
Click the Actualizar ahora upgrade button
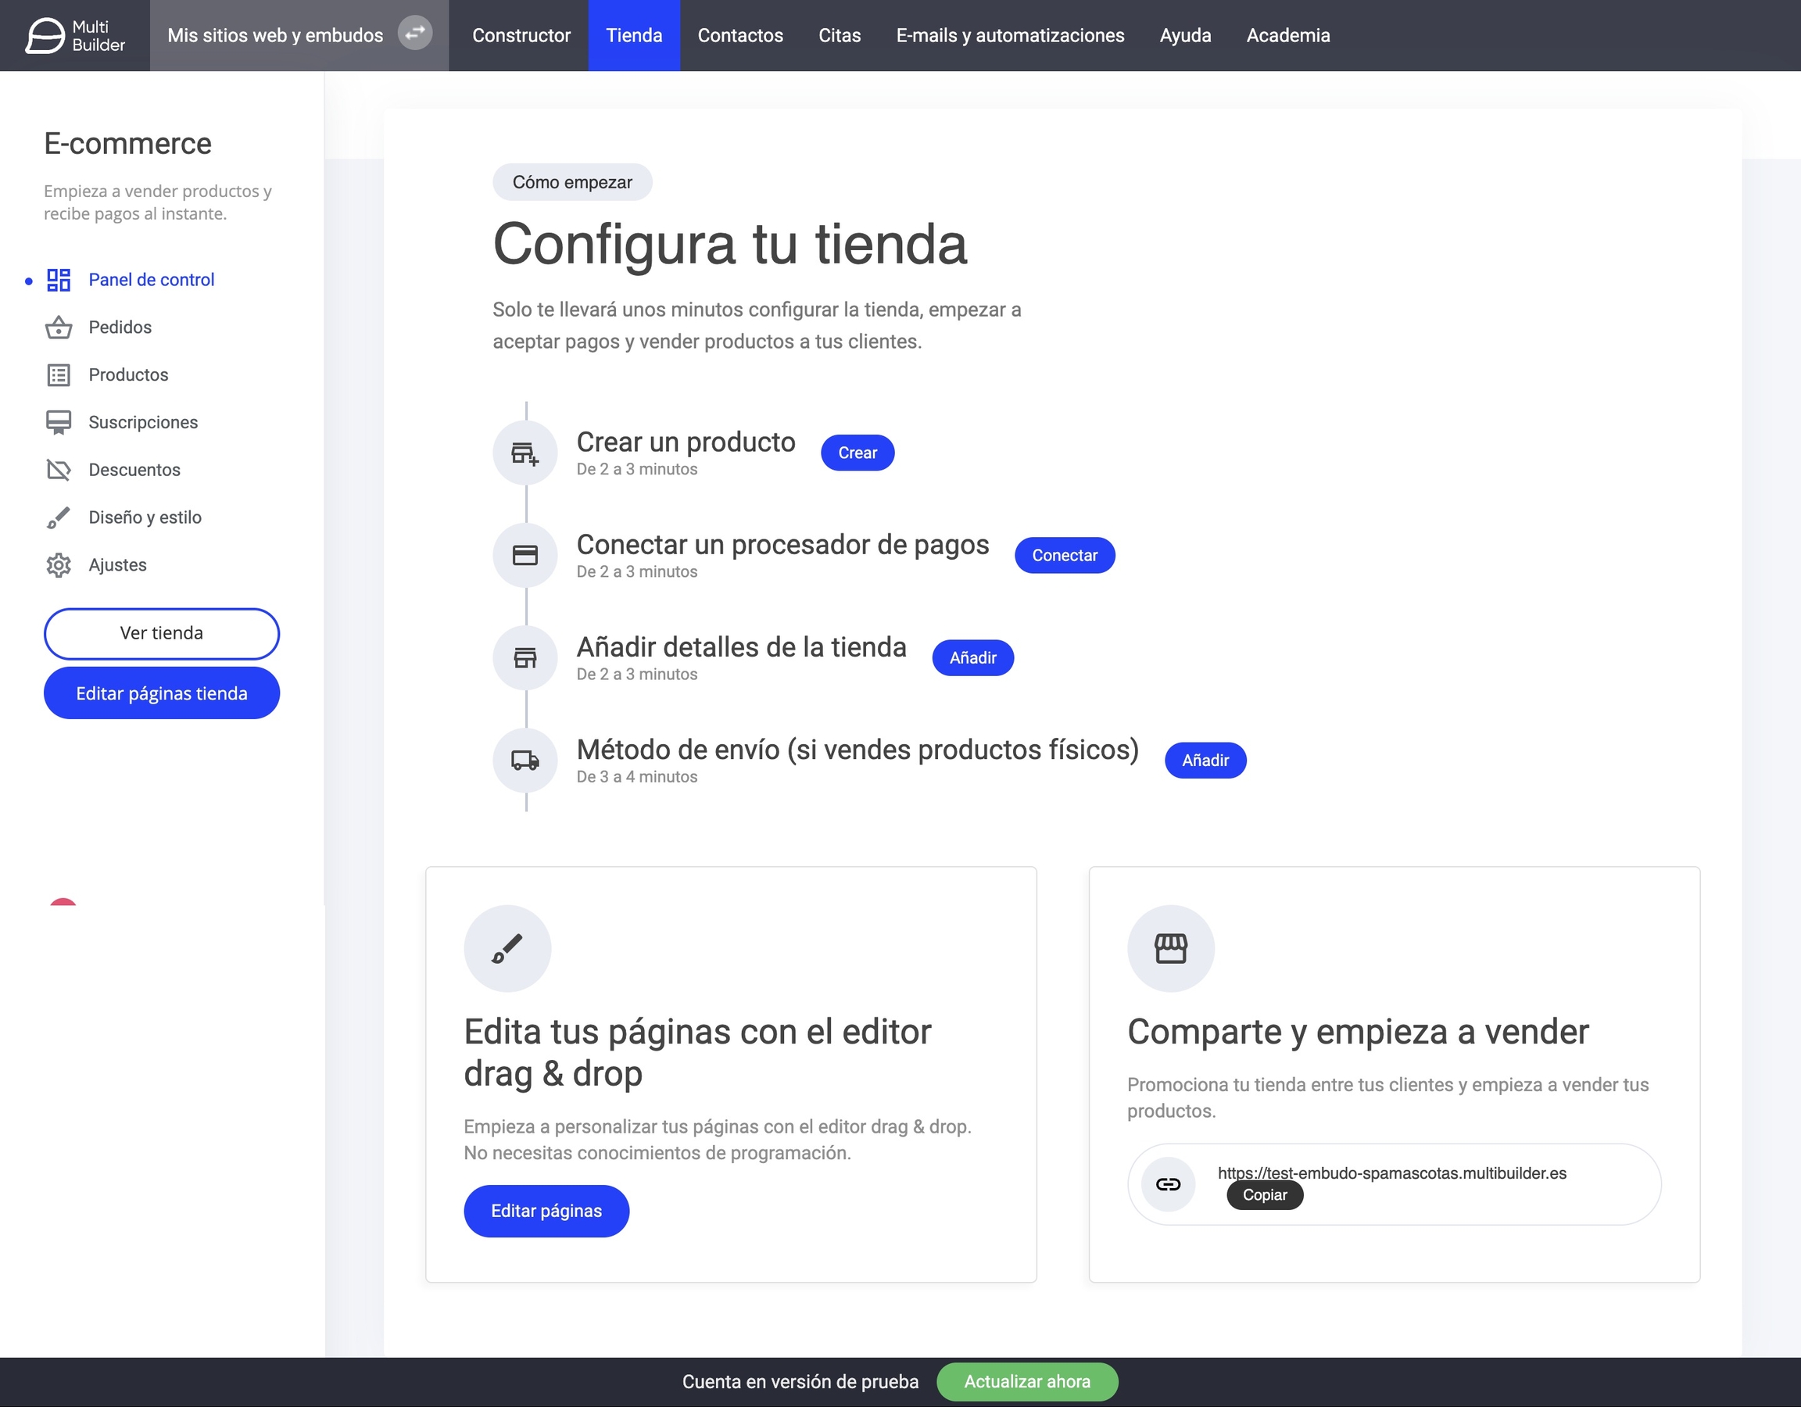point(1026,1381)
